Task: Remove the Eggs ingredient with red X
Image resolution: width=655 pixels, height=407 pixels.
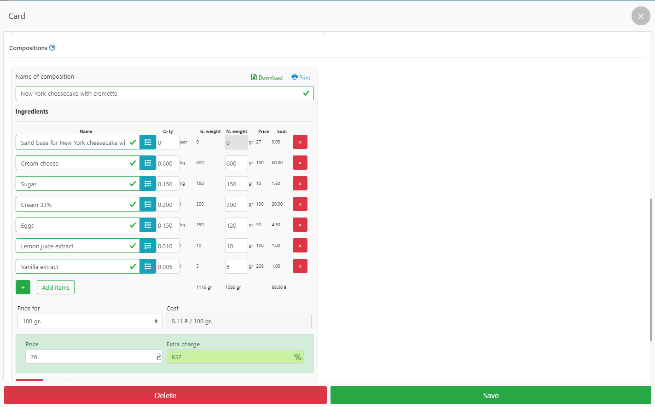Action: 300,225
